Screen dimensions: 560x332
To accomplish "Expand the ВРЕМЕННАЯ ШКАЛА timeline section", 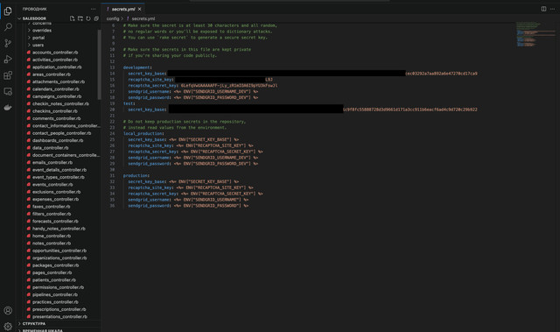I will [x=42, y=330].
